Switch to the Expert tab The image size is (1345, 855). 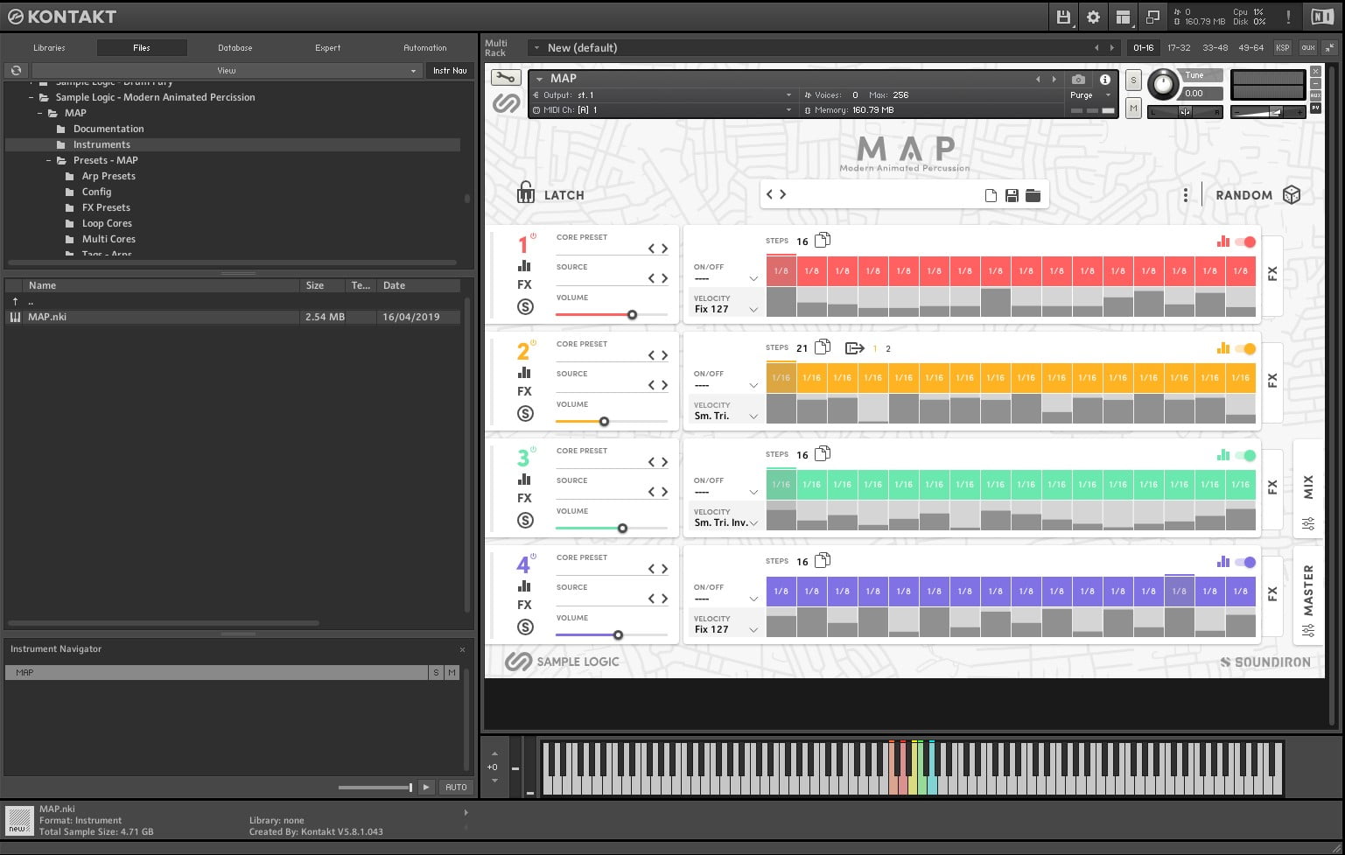click(x=327, y=47)
